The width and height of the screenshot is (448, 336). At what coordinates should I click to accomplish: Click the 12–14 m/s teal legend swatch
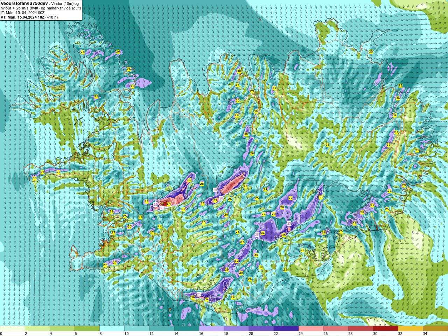click(162, 329)
